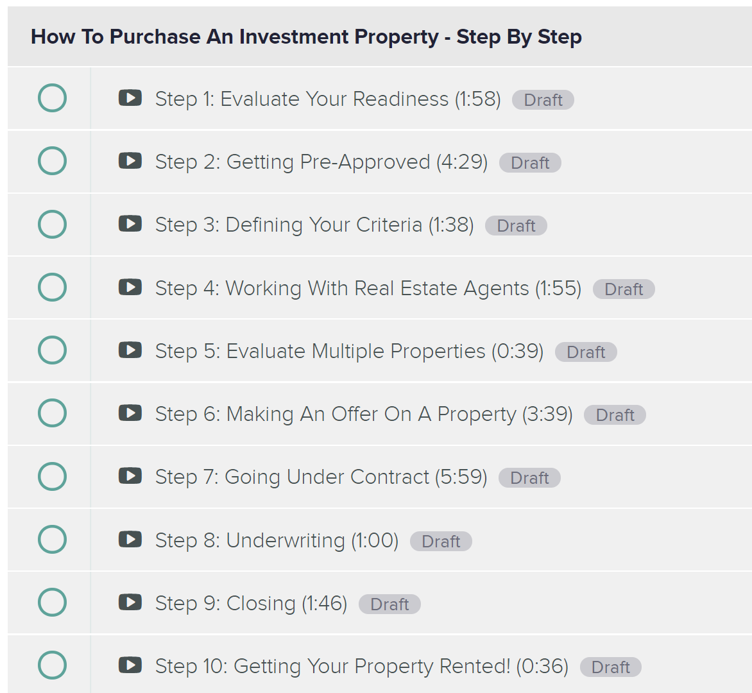Open Step 6: Making An Offer On A Property
Viewport: 752px width, 693px height.
tap(364, 415)
